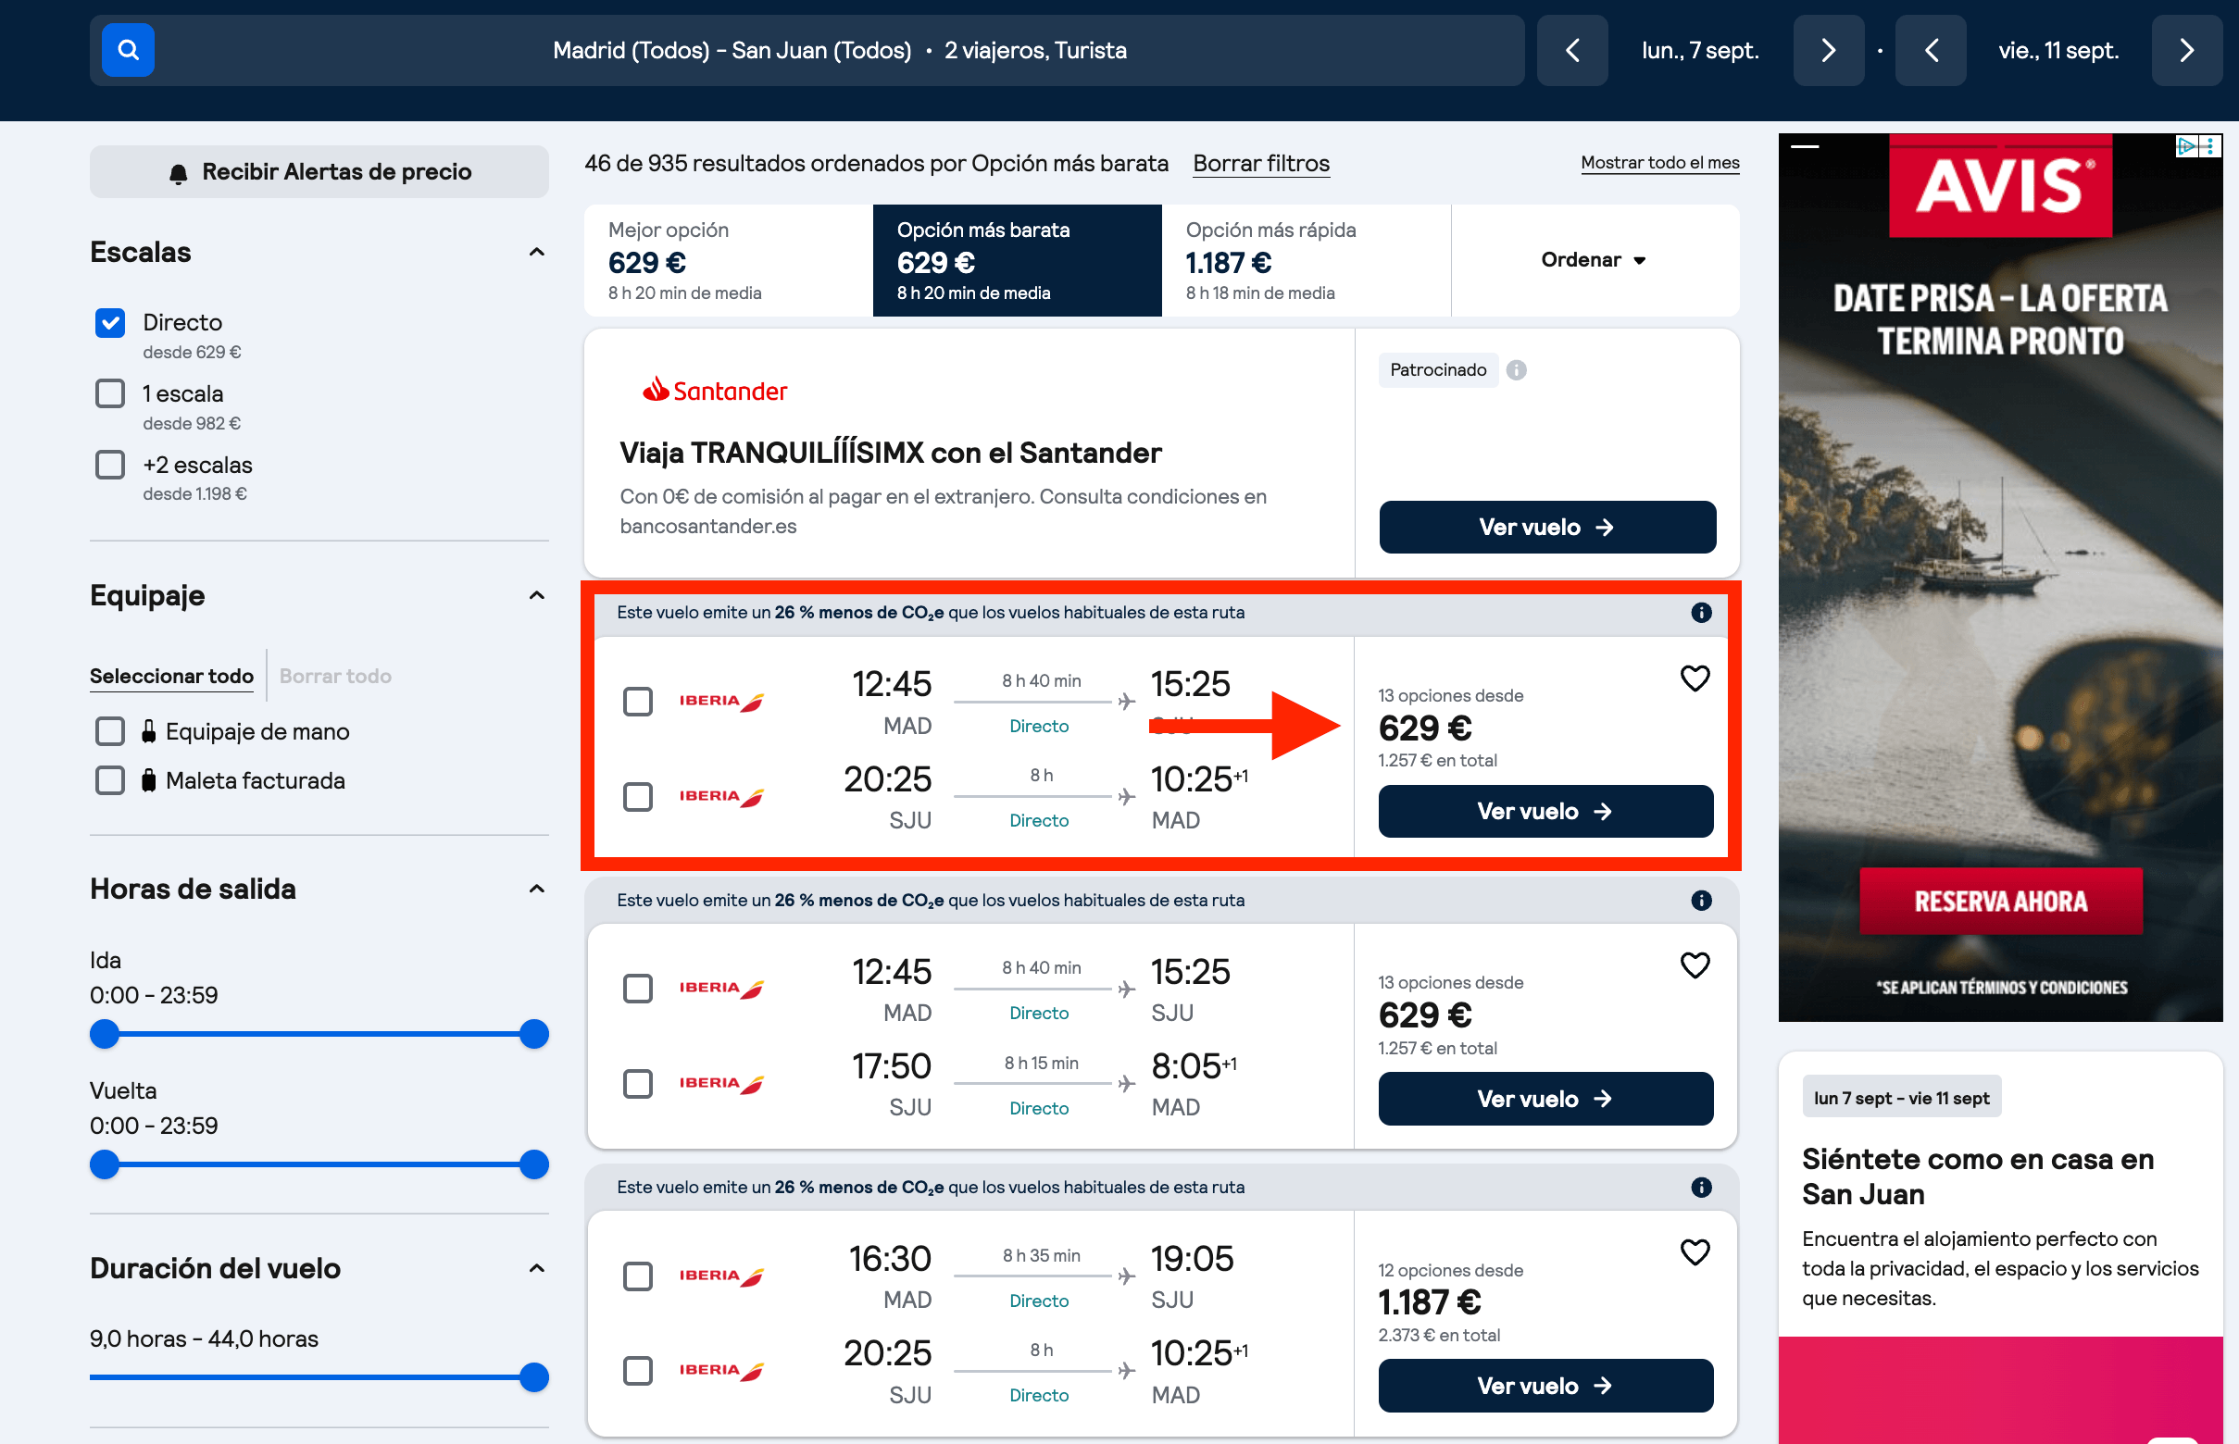The width and height of the screenshot is (2239, 1444).
Task: Click Ver vuelo for the 1.187 € flight
Action: [1545, 1385]
